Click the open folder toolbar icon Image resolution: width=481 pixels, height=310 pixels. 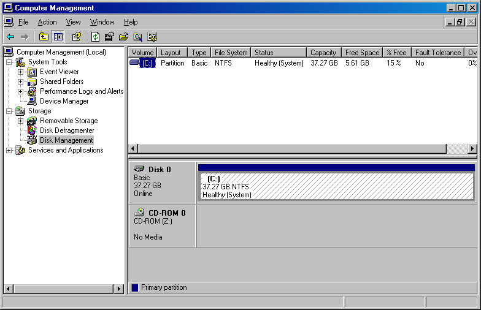click(x=123, y=37)
